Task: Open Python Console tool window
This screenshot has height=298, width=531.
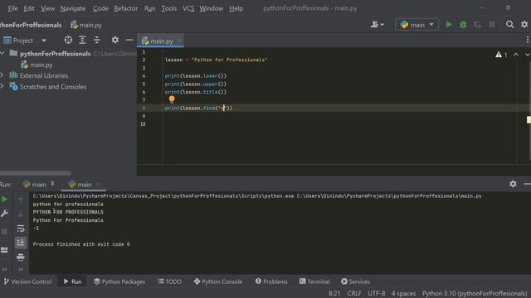Action: pos(218,281)
